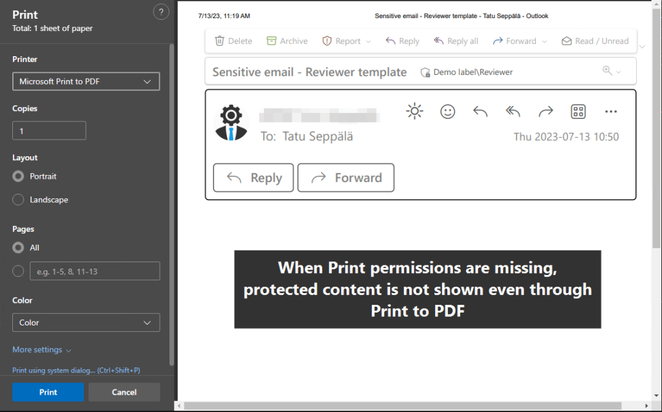This screenshot has width=662, height=412.
Task: Click inside the Copies input field
Action: (48, 130)
